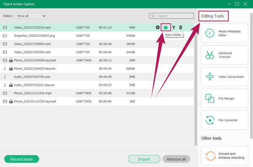This screenshot has width=253, height=167.
Task: Click the Editing Tools panel scrollbar
Action: coord(251,76)
